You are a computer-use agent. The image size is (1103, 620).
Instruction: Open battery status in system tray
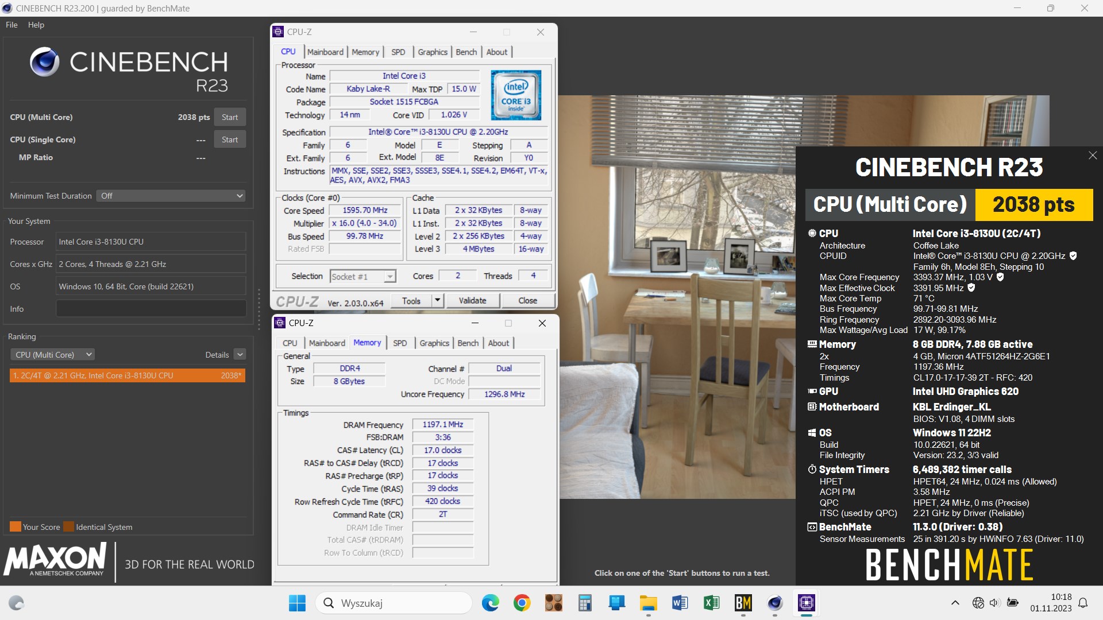tap(1012, 603)
